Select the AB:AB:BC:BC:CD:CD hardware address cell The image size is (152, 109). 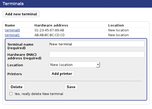pos(49,35)
